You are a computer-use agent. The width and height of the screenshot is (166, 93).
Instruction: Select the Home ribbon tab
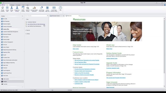tap(7, 5)
